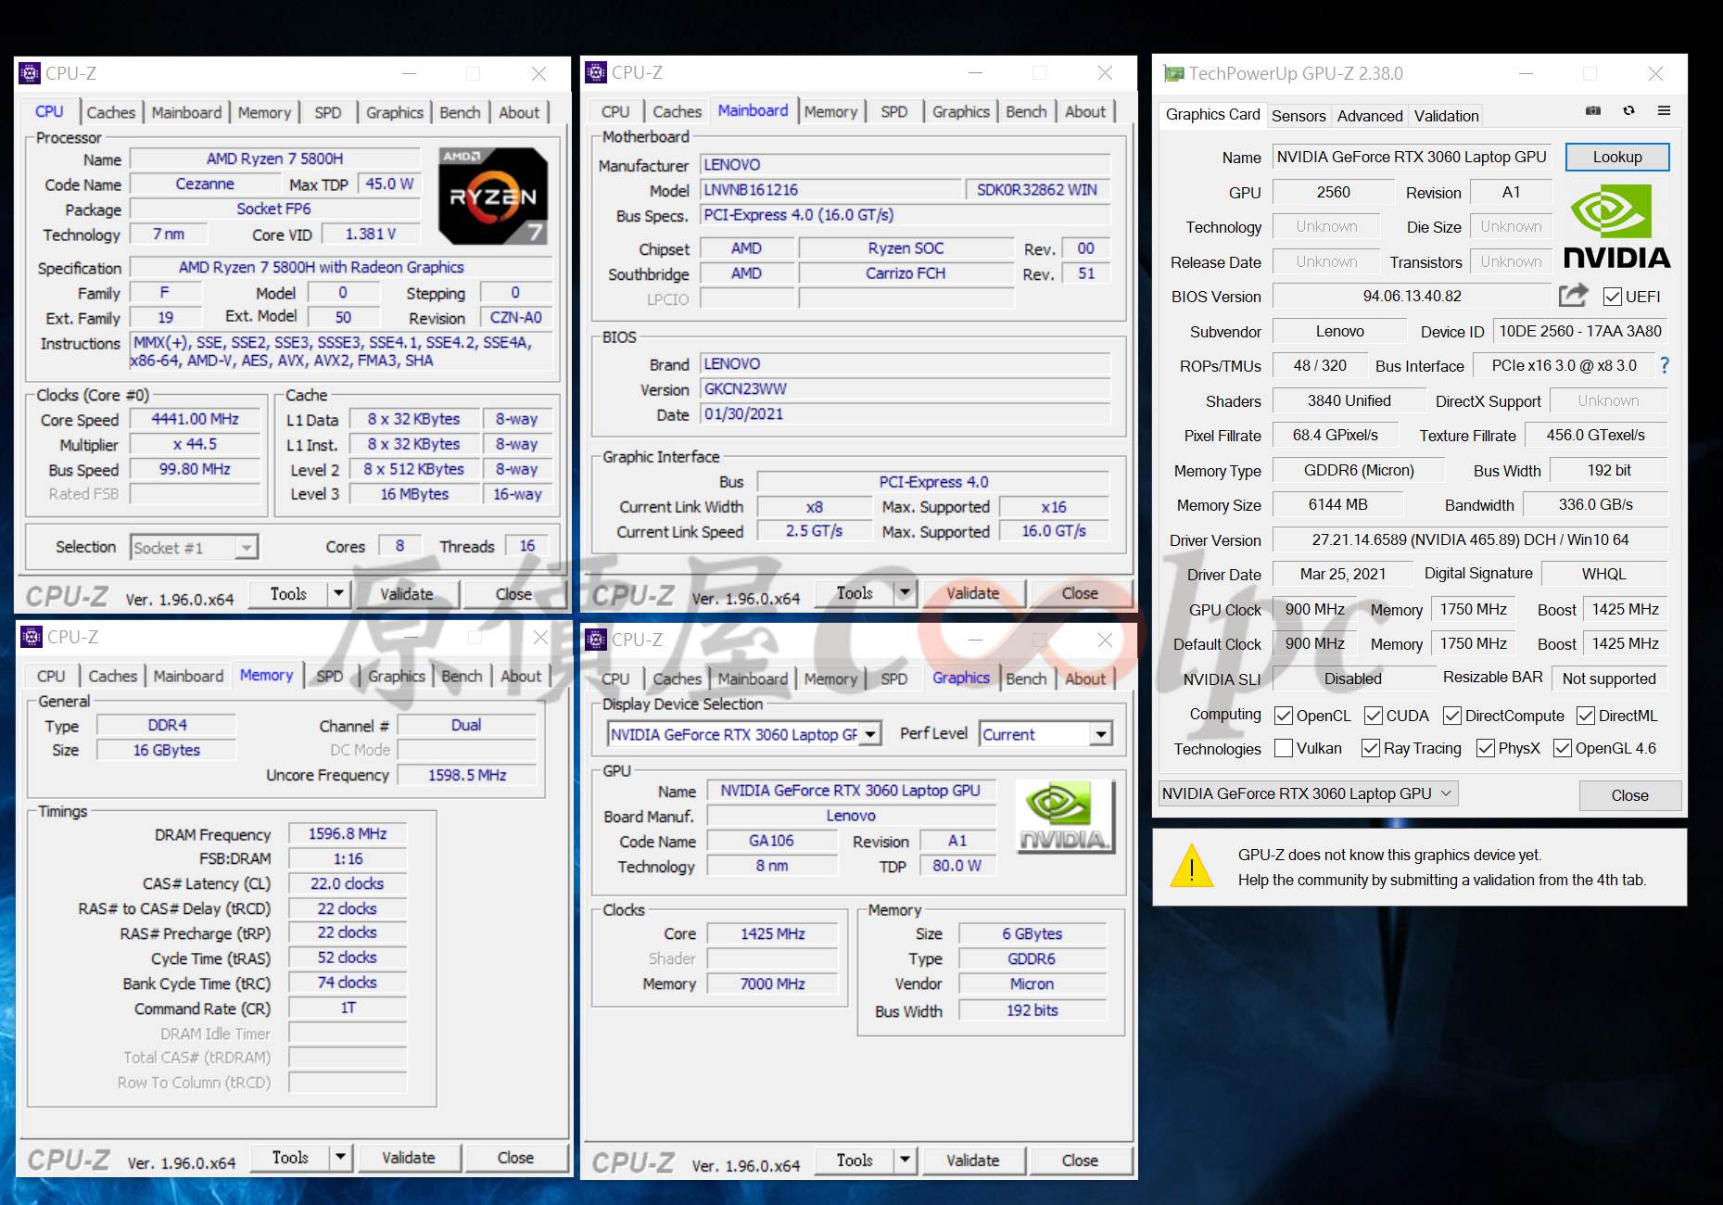Enable the Vulkan checkbox

point(1284,748)
